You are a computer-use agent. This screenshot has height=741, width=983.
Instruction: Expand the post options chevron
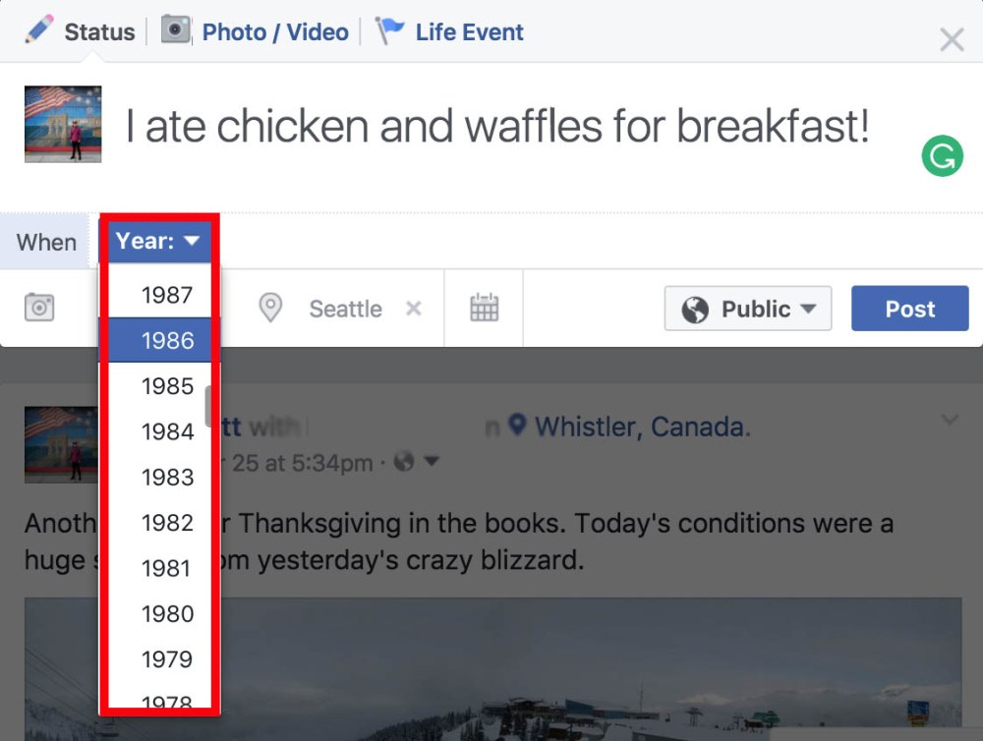950,421
